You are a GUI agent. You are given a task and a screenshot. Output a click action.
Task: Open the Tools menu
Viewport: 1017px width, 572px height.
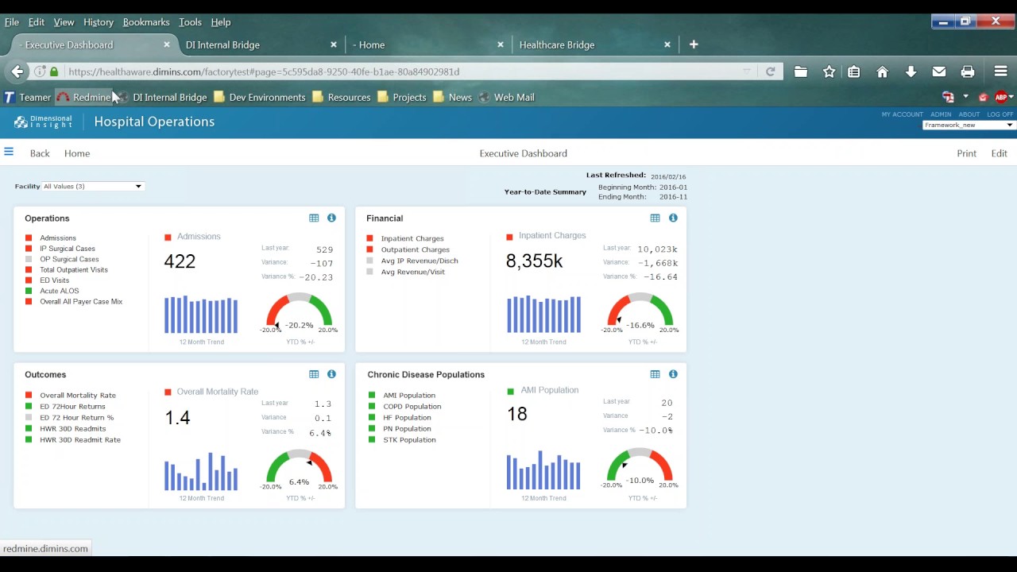(190, 22)
